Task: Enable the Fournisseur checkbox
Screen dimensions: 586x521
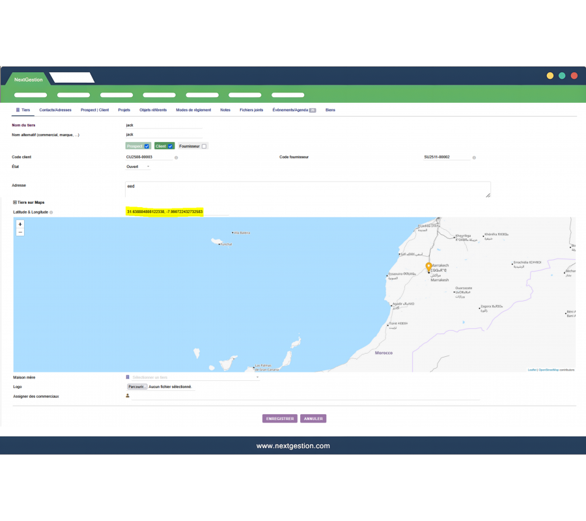Action: [x=204, y=147]
